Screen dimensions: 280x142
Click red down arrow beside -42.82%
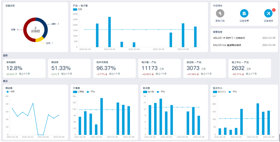[153, 74]
